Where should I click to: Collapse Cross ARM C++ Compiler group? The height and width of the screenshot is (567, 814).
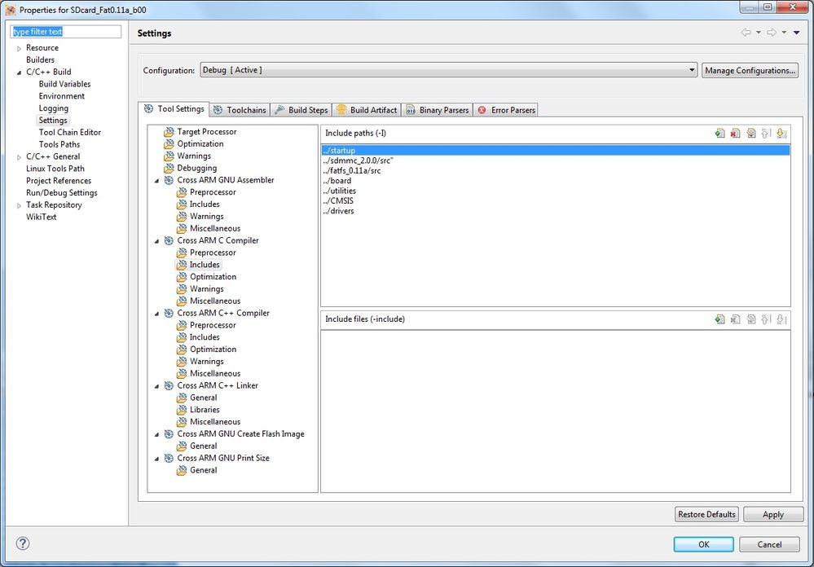pos(156,314)
